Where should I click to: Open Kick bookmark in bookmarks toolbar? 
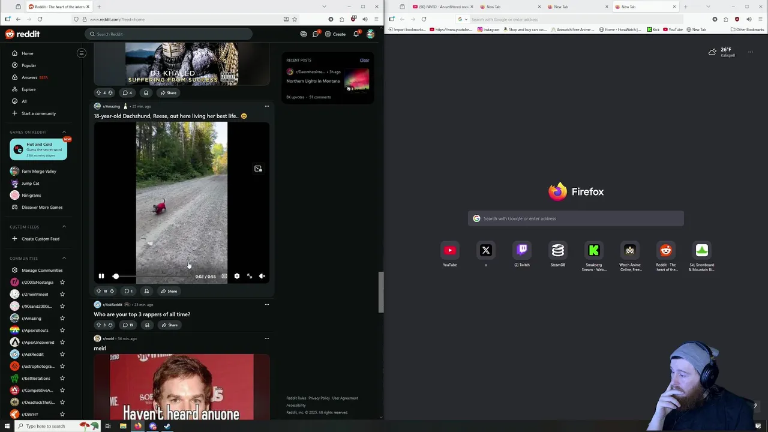tap(653, 29)
